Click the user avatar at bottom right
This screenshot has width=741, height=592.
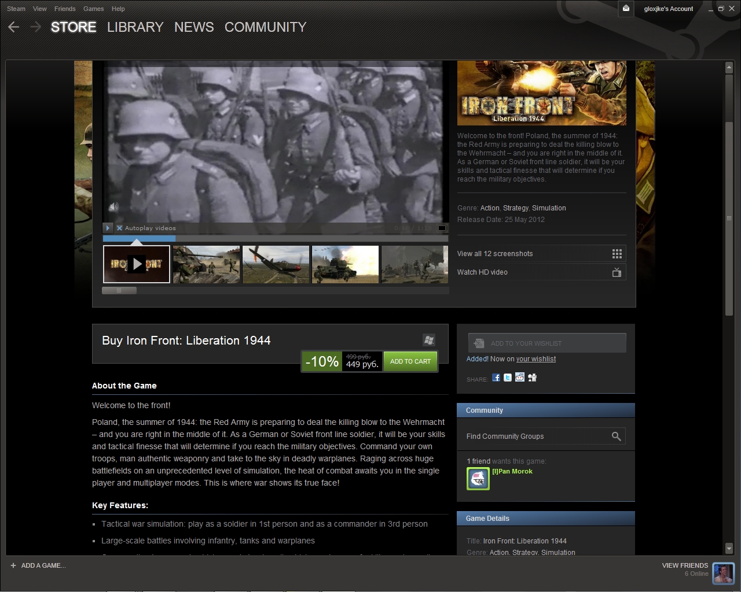click(724, 573)
